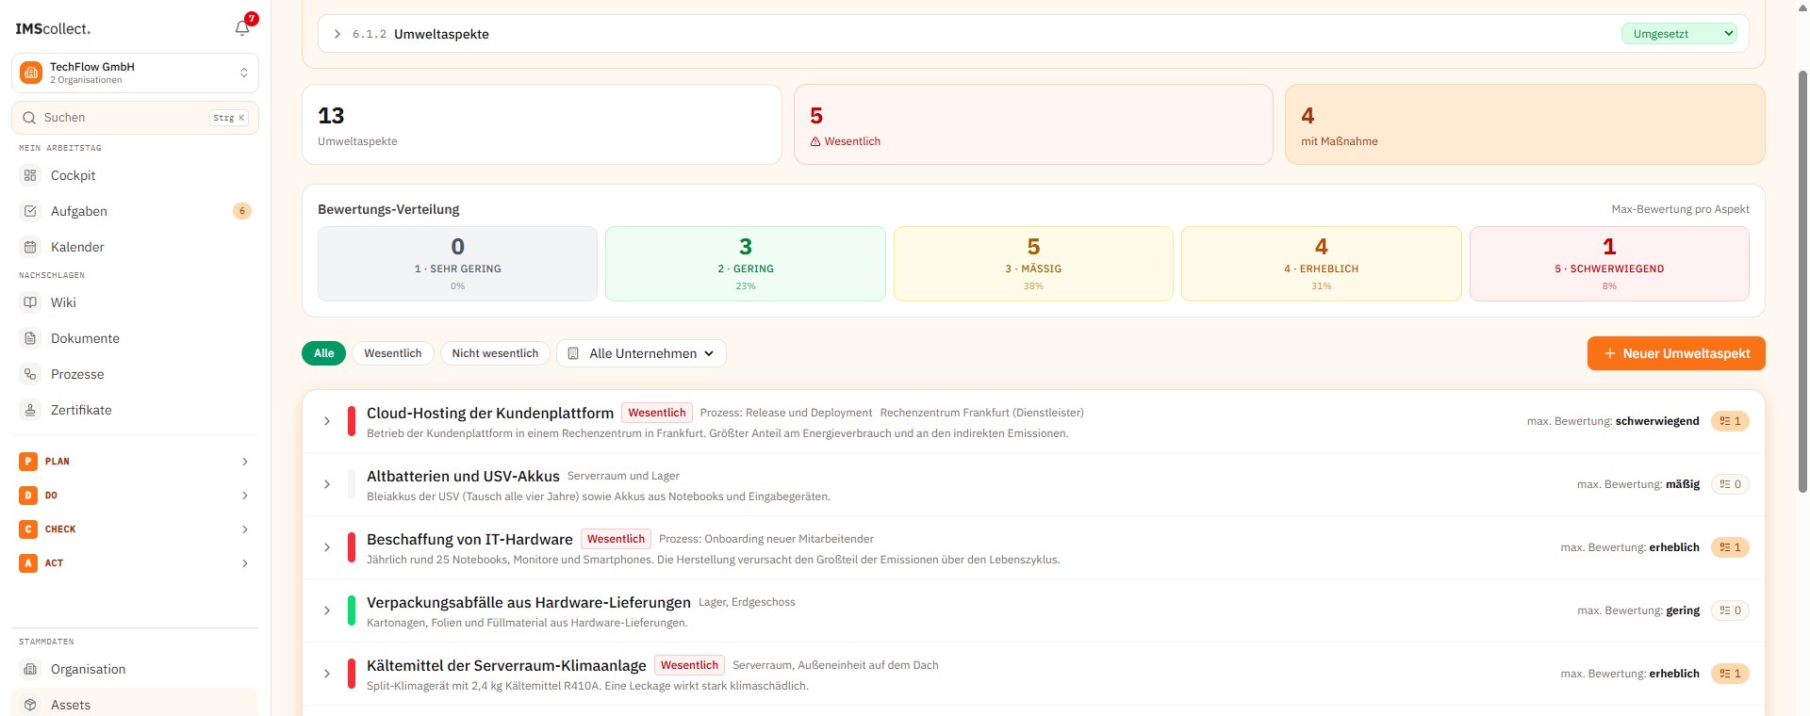Click the Wesentlich tag on Kältemittel der Serverraum-Klimaanlage
Image resolution: width=1810 pixels, height=716 pixels.
pyautogui.click(x=689, y=665)
